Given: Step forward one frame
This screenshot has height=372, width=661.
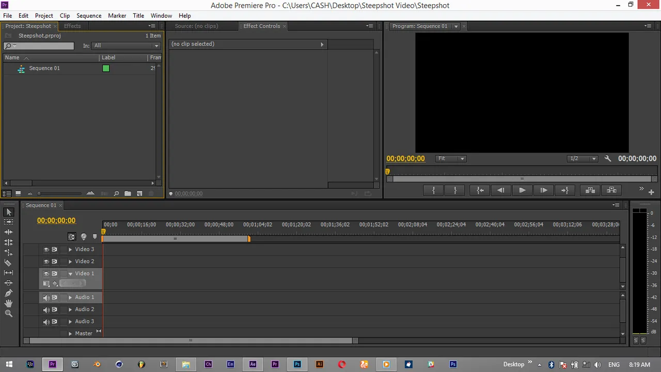Looking at the screenshot, I should click(x=543, y=190).
